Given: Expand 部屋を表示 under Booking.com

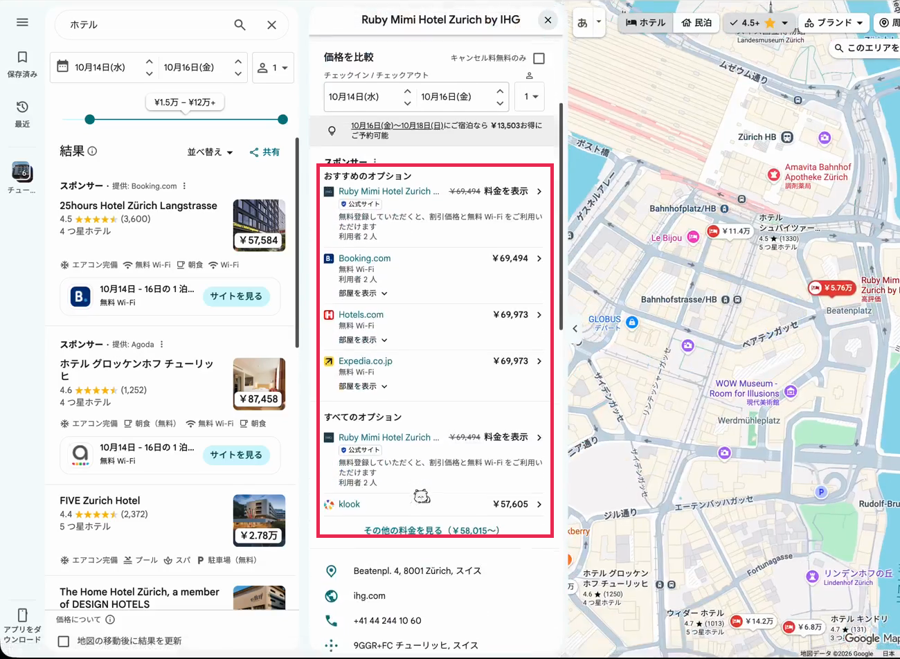Looking at the screenshot, I should click(x=363, y=294).
